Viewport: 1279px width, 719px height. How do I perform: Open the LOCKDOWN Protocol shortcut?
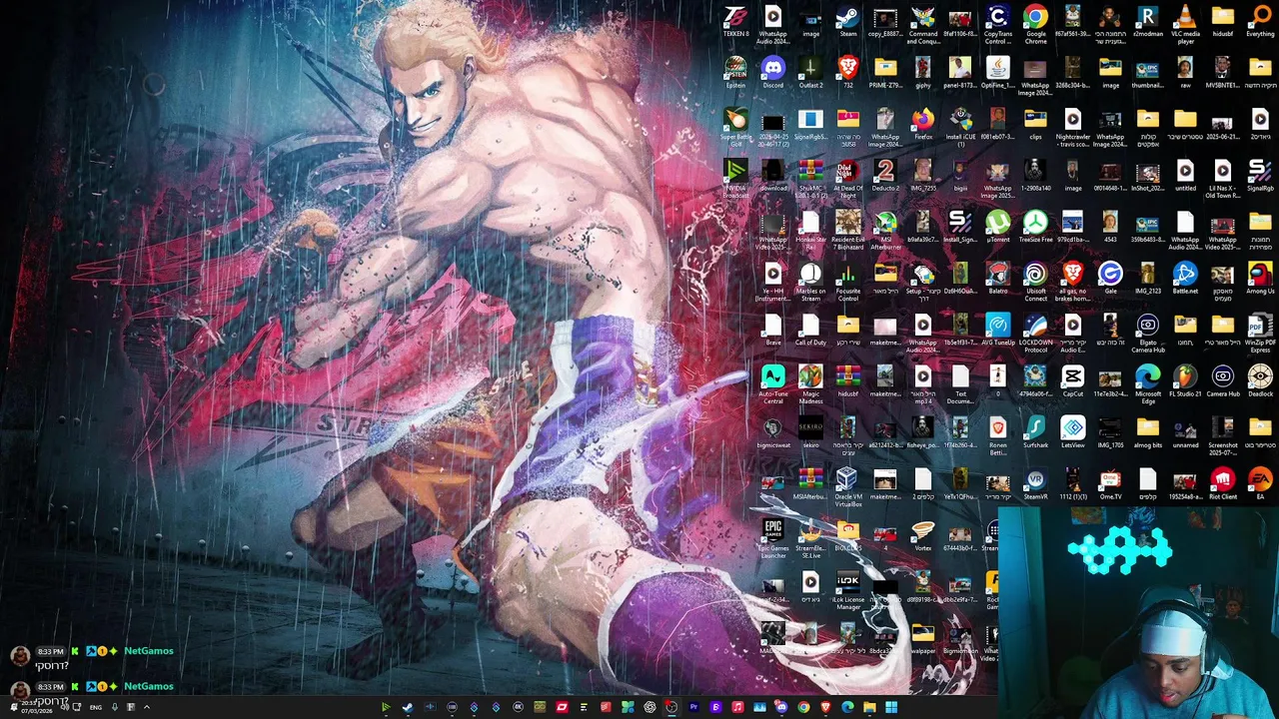click(1035, 334)
